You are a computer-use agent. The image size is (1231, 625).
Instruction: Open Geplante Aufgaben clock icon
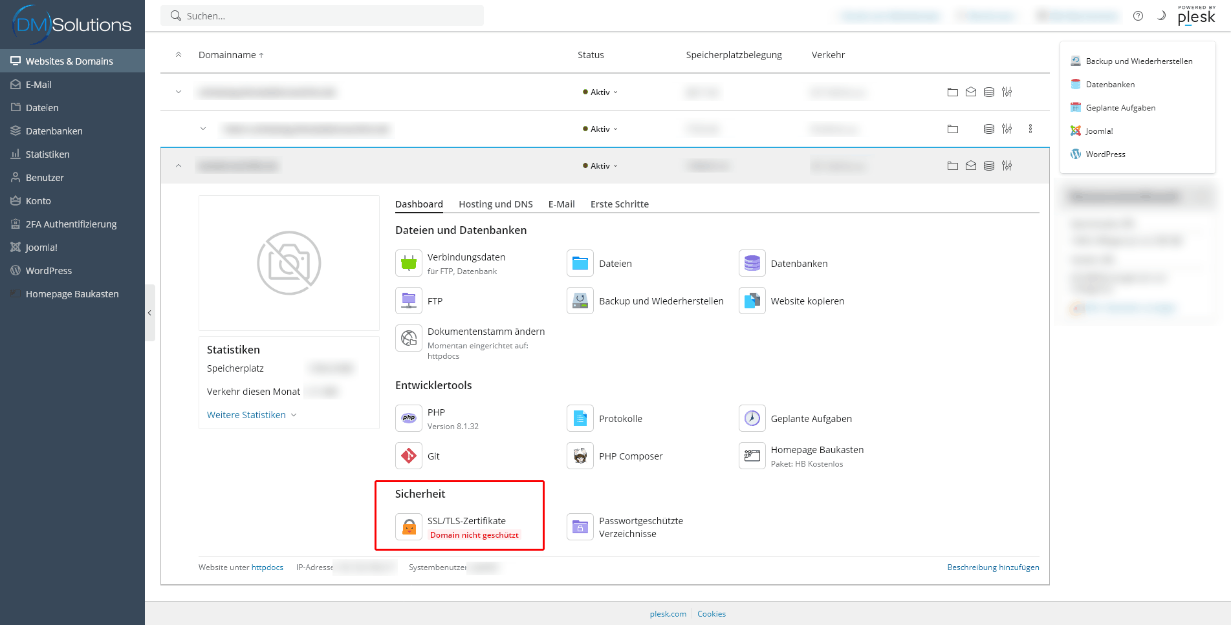point(752,419)
